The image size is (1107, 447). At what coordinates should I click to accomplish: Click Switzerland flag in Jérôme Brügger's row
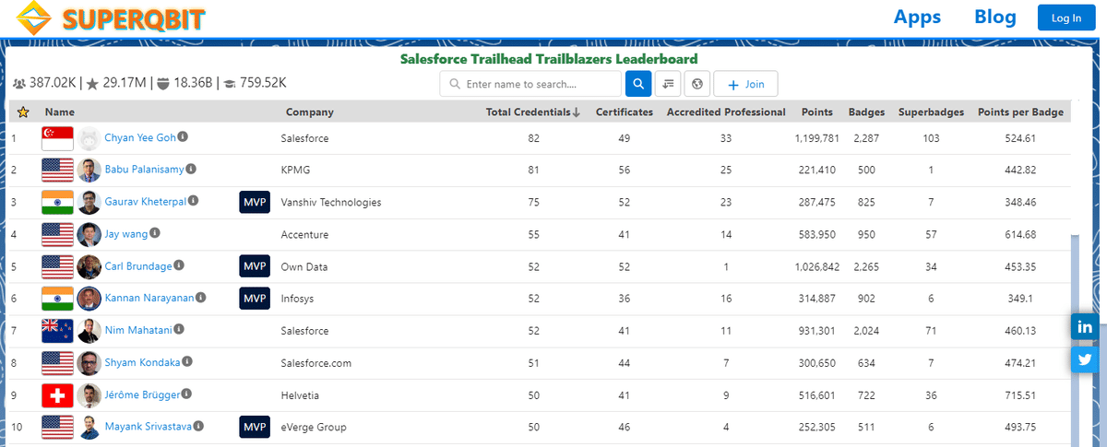click(57, 395)
